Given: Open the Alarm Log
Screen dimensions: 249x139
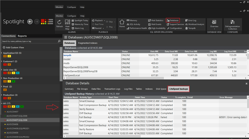Looking at the screenshot, I should tap(78, 28).
